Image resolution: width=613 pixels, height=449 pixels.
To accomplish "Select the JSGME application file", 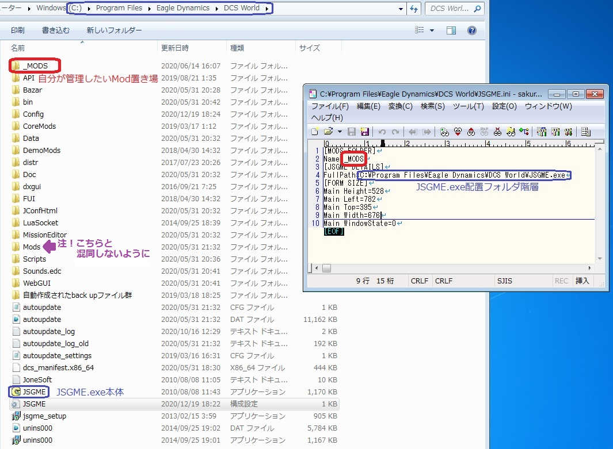I will click(x=34, y=392).
